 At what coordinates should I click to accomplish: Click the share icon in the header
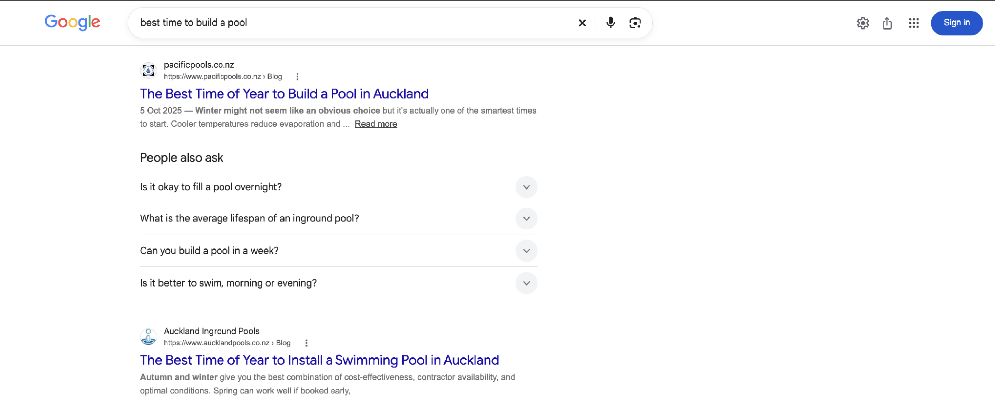[887, 23]
